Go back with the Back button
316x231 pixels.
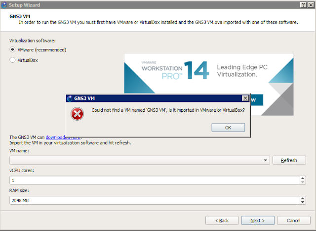coord(222,221)
